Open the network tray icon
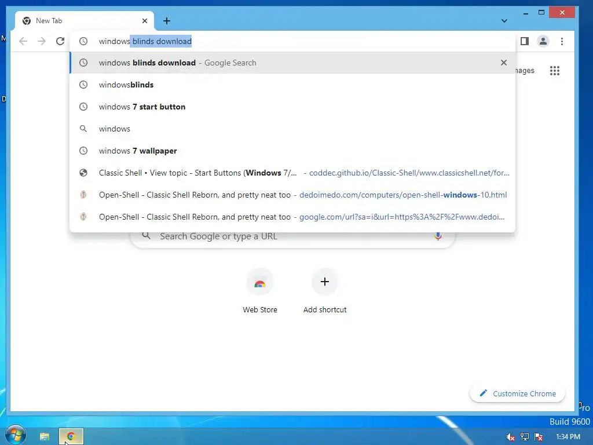The width and height of the screenshot is (593, 445). pos(525,437)
